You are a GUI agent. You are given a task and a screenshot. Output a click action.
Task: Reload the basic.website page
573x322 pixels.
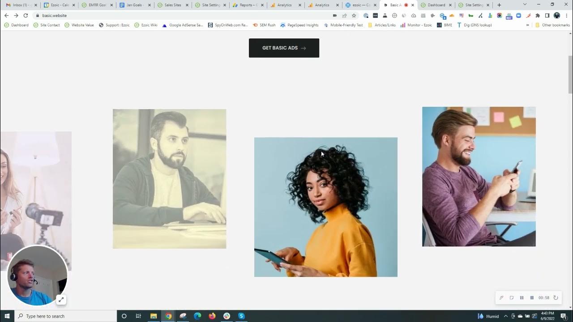[x=26, y=15]
